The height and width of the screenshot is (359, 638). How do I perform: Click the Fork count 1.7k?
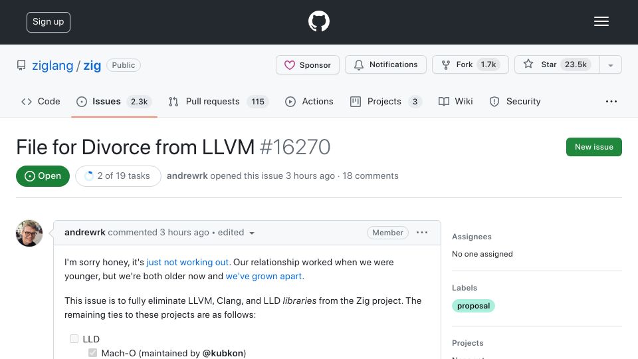tap(488, 64)
